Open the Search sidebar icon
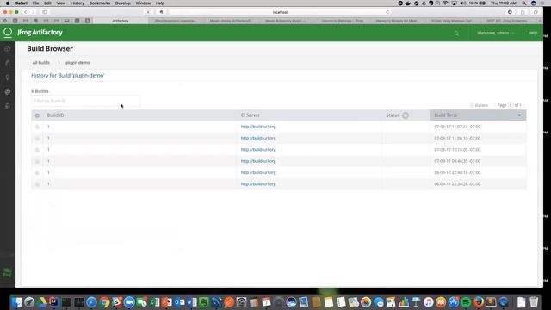This screenshot has width=551, height=310. tap(8, 77)
